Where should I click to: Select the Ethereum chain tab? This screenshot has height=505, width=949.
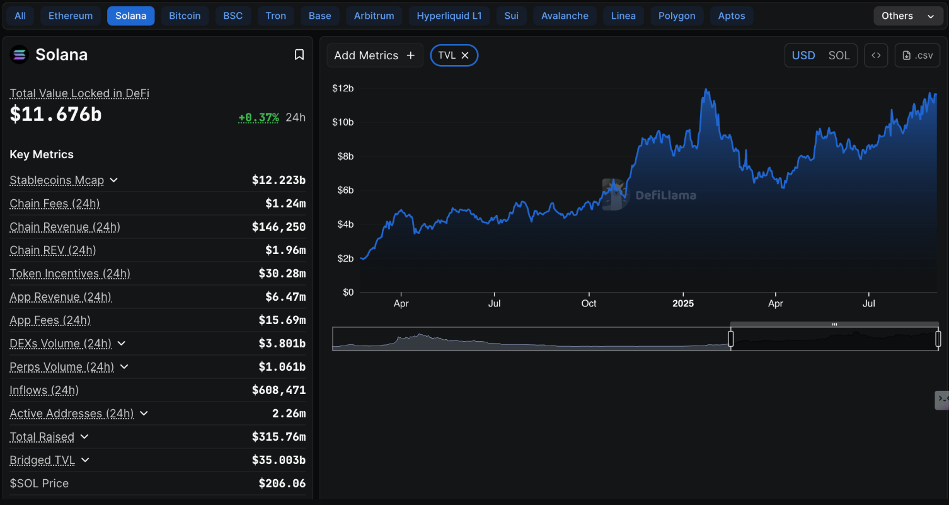(71, 16)
